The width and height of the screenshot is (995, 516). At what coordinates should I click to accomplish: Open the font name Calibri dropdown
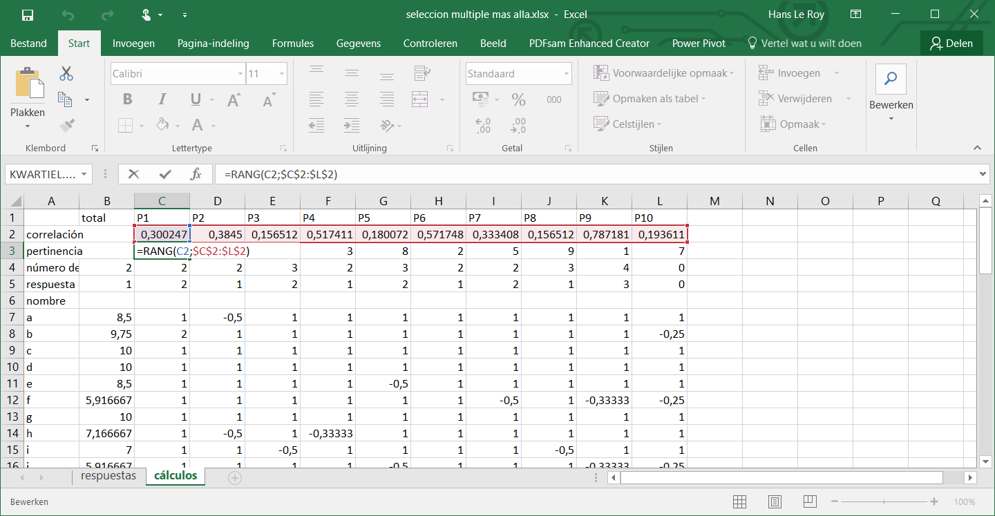point(240,74)
